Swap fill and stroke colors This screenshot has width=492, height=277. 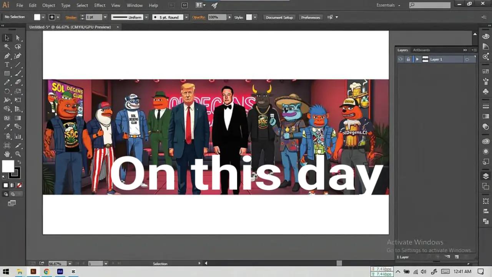pos(18,162)
